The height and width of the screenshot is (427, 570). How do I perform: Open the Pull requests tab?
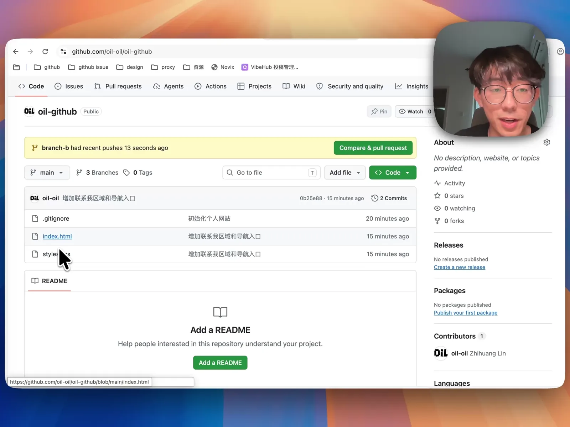[x=118, y=86]
